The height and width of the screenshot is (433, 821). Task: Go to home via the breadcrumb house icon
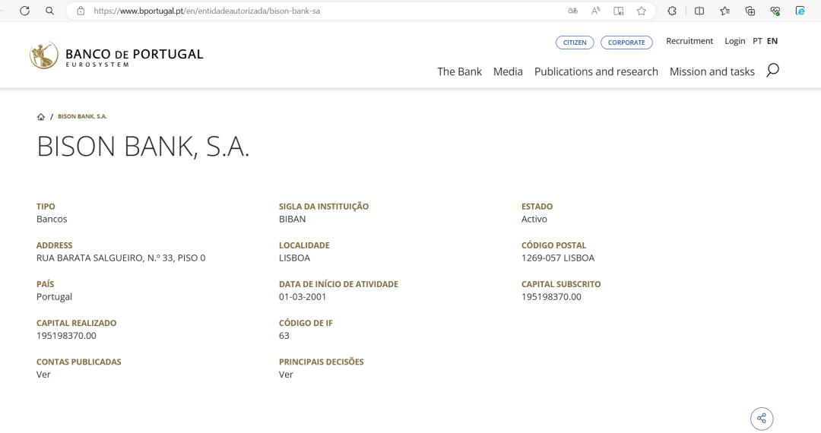coord(41,117)
